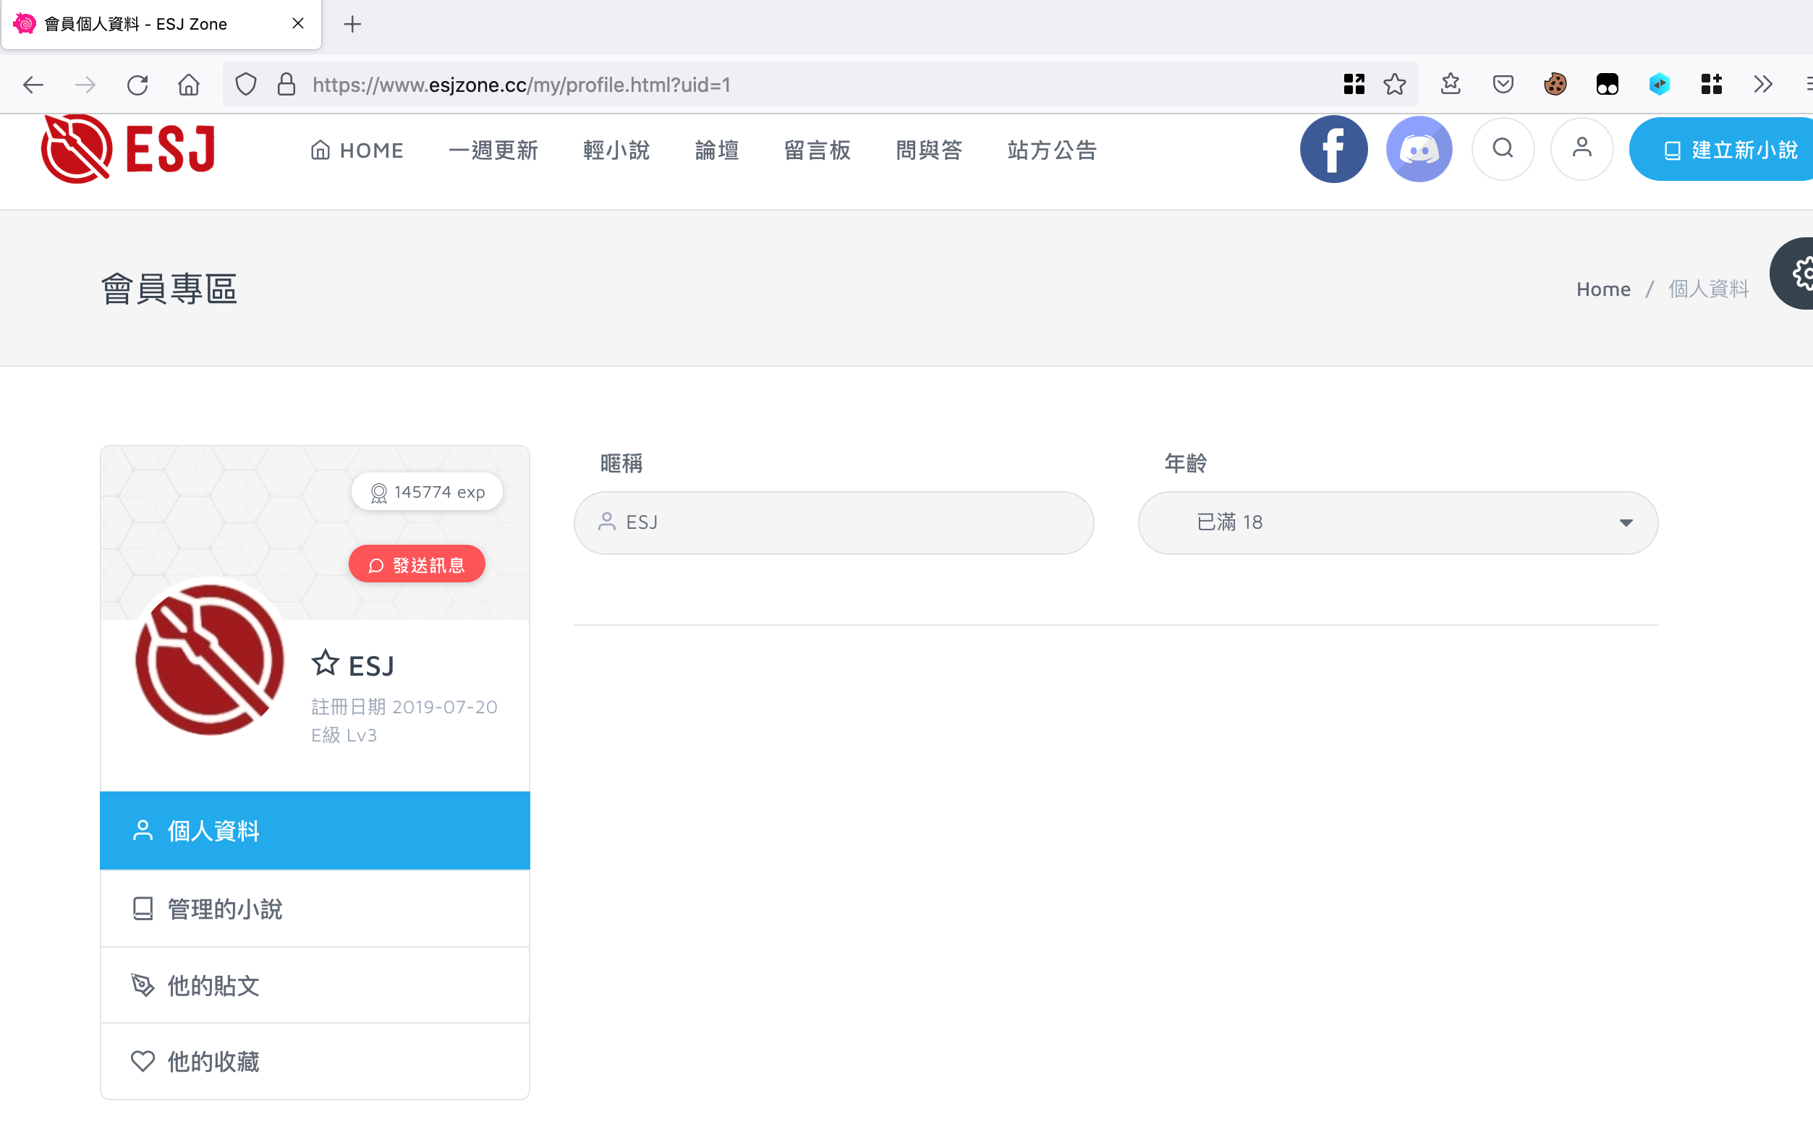Open the user account icon in header

(1581, 149)
